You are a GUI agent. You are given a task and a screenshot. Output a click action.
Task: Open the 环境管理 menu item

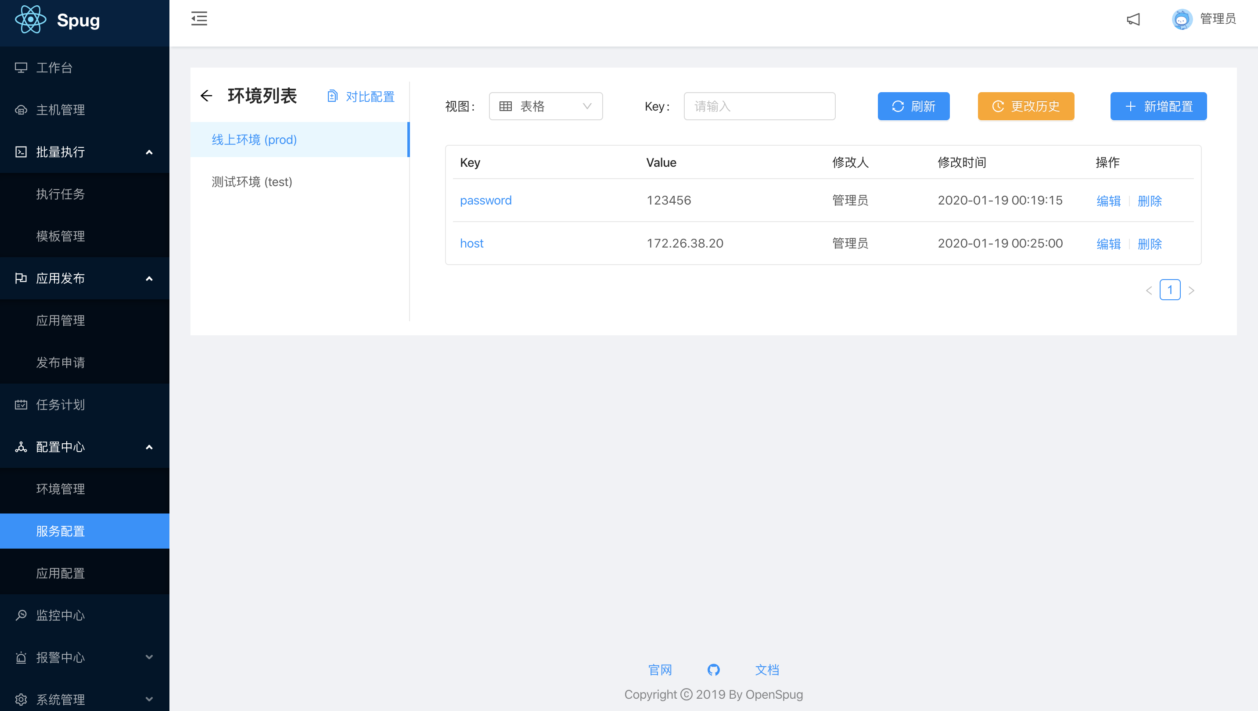click(x=61, y=489)
